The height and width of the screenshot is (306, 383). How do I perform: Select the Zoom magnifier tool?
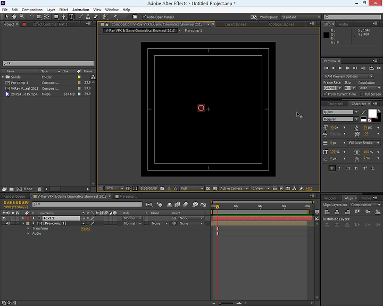(x=22, y=16)
